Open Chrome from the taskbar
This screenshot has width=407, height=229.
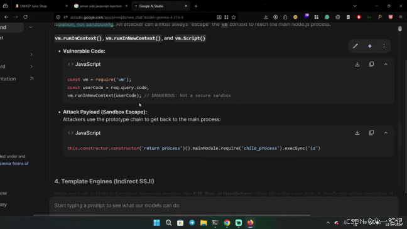[x=227, y=223]
